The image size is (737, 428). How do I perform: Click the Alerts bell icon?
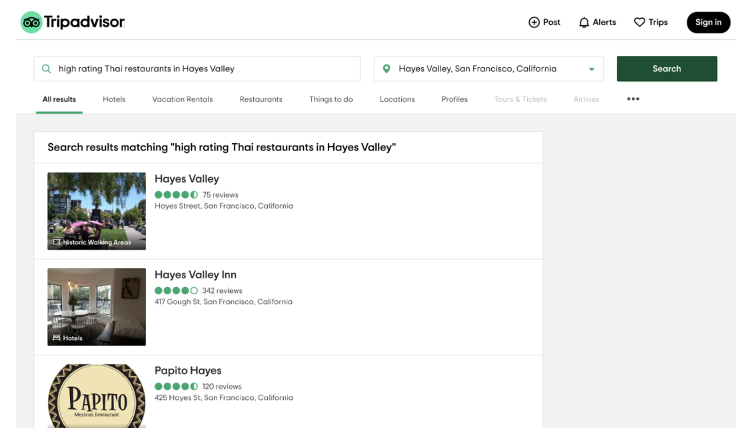(x=584, y=23)
